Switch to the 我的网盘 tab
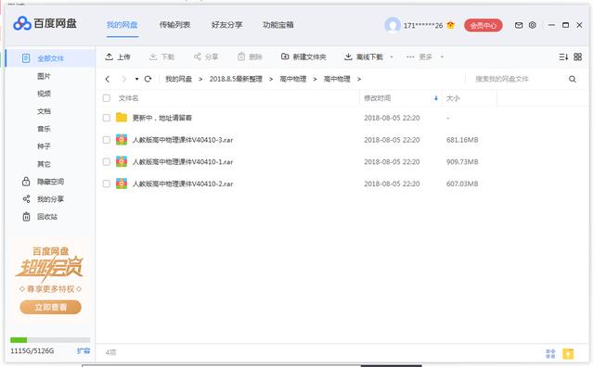This screenshot has height=367, width=594. 122,25
